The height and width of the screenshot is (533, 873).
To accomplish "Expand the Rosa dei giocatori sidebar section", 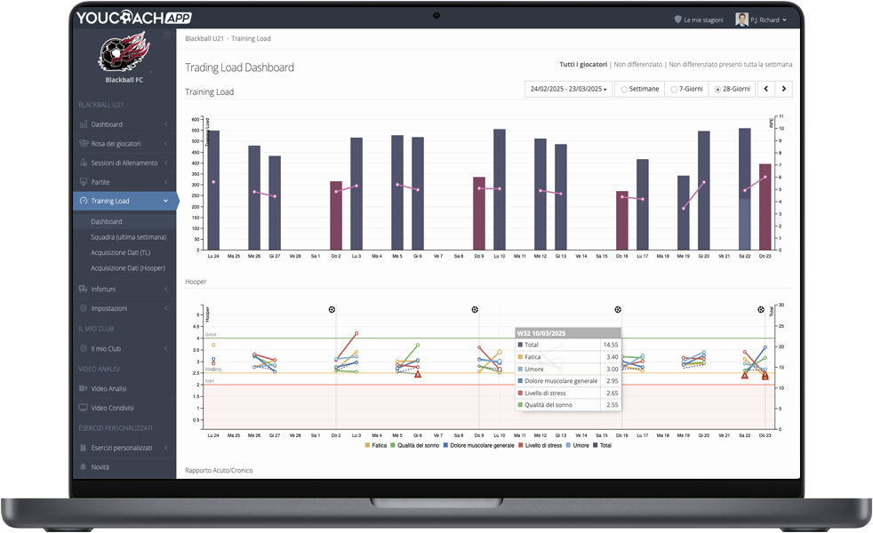I will pyautogui.click(x=124, y=144).
